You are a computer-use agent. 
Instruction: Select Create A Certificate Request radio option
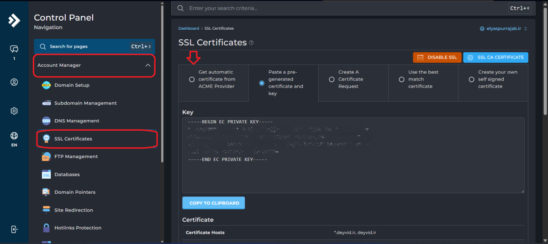[332, 79]
